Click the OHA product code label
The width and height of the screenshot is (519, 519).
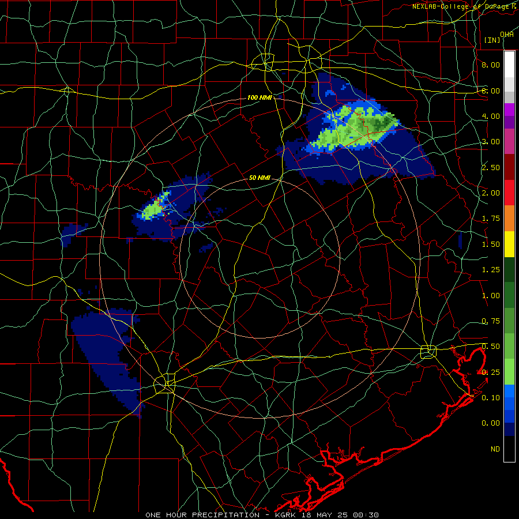507,34
